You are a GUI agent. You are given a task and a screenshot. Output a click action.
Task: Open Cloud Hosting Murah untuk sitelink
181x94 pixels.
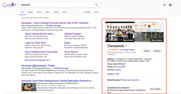[40, 34]
